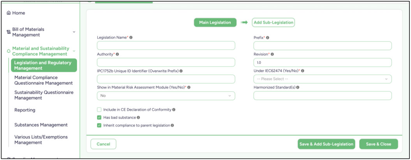Collapse Material and Sustainability Compliance Management chevron

(x=74, y=51)
